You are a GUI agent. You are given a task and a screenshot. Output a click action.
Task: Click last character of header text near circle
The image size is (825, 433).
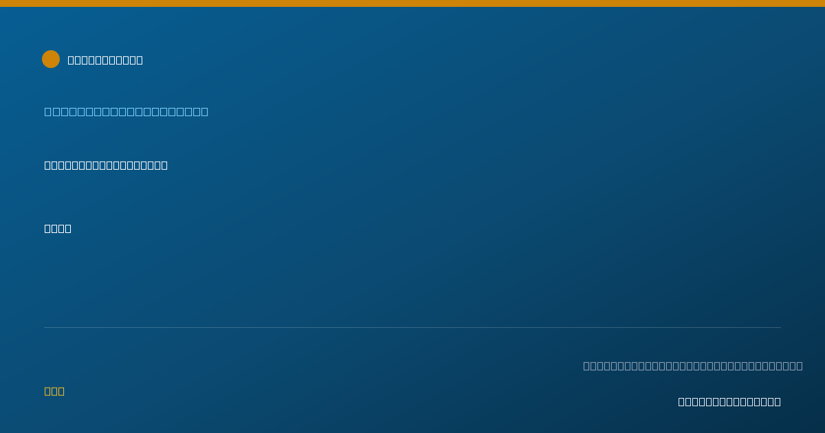point(140,60)
